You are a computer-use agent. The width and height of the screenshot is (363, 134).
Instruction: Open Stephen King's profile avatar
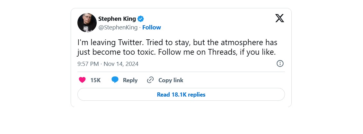click(87, 23)
